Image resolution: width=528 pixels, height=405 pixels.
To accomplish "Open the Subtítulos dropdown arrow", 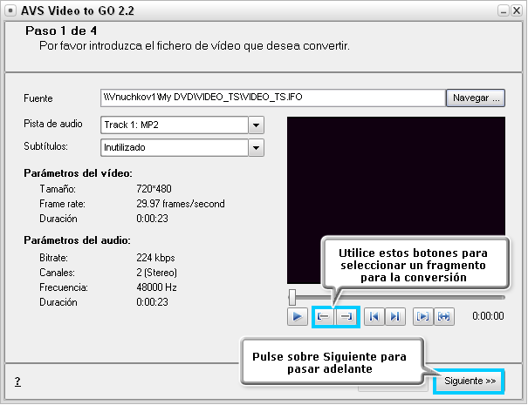I will [256, 148].
